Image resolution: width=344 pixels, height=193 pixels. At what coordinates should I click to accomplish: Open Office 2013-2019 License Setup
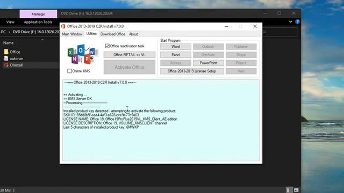point(192,71)
